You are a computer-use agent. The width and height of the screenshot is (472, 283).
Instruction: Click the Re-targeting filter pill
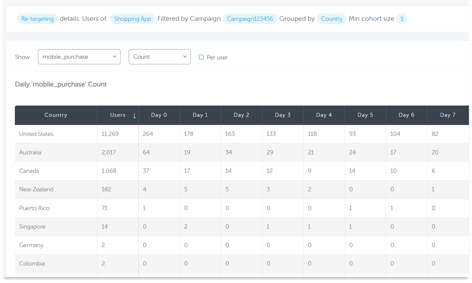tap(37, 19)
